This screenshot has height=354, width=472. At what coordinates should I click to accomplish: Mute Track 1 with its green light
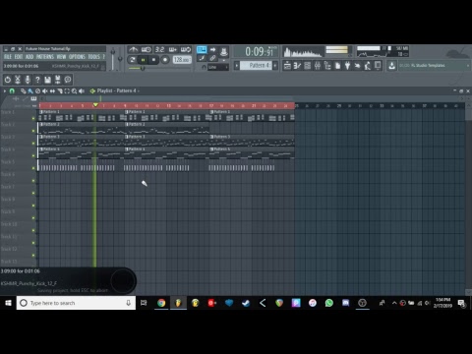[x=33, y=118]
